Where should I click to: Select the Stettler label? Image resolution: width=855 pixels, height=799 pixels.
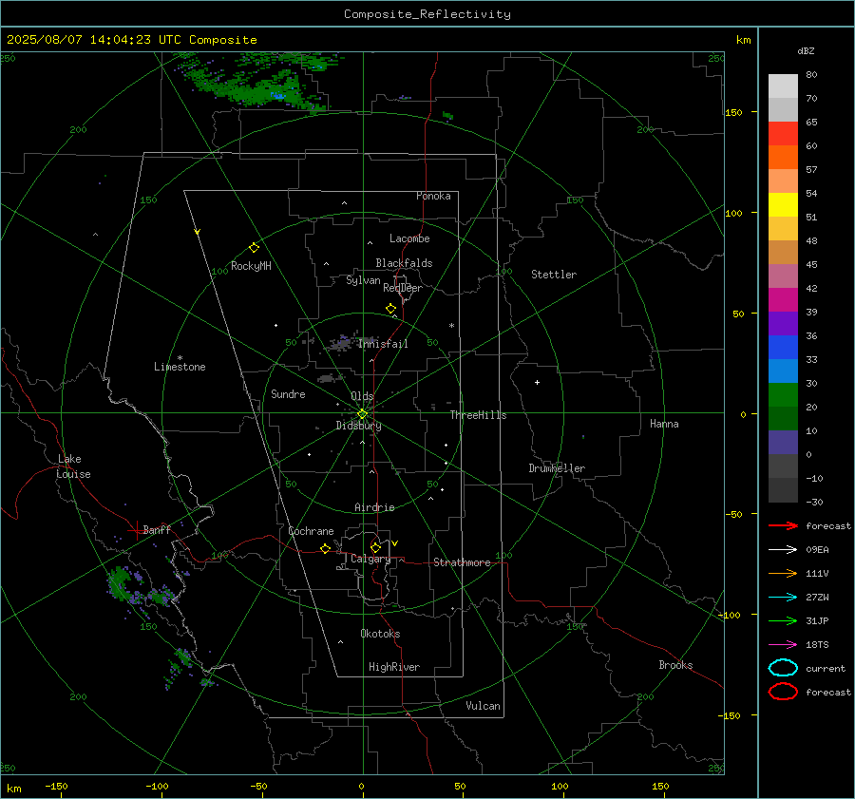pyautogui.click(x=554, y=275)
